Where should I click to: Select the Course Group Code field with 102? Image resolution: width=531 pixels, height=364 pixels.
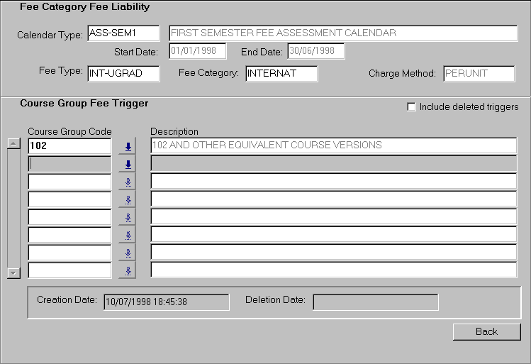point(69,146)
